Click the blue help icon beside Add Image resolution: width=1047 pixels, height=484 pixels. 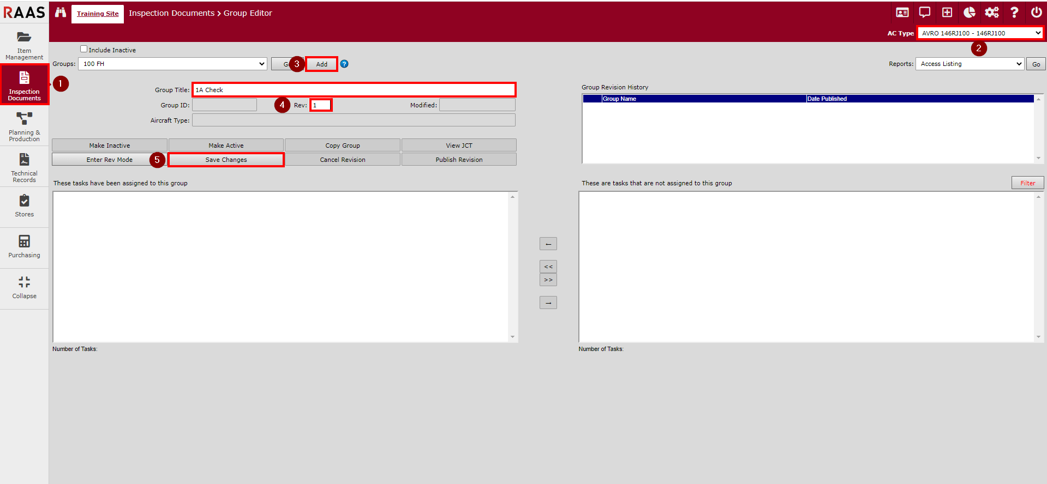click(344, 64)
